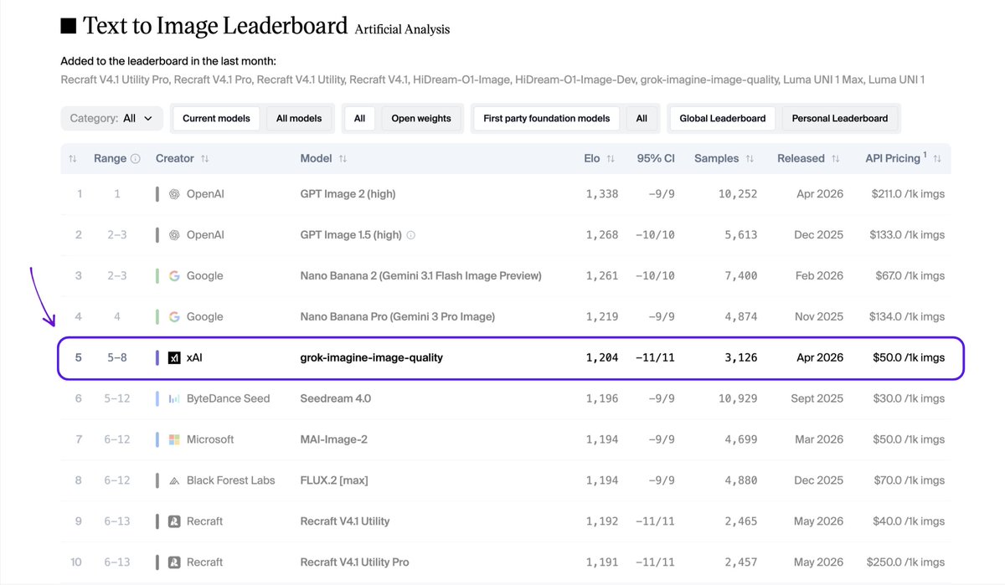Select the Current models filter
The image size is (1005, 585).
pyautogui.click(x=216, y=118)
